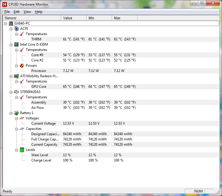Screen dimensions: 222x196
Task: Collapse the ST9500420AS node
Action: (11, 92)
